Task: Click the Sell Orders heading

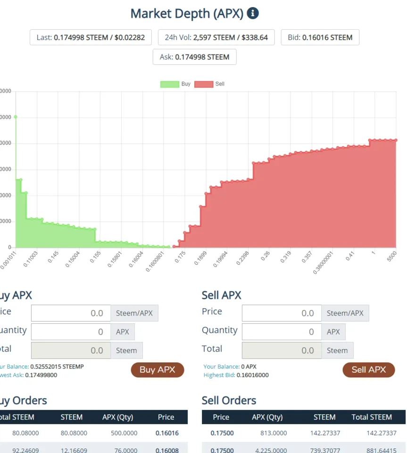Action: [x=229, y=401]
